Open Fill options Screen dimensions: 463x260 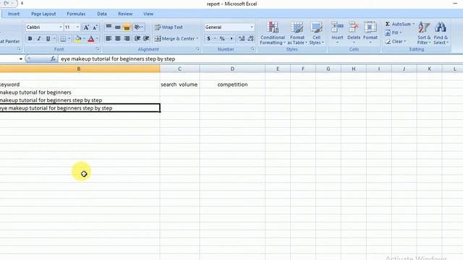394,32
